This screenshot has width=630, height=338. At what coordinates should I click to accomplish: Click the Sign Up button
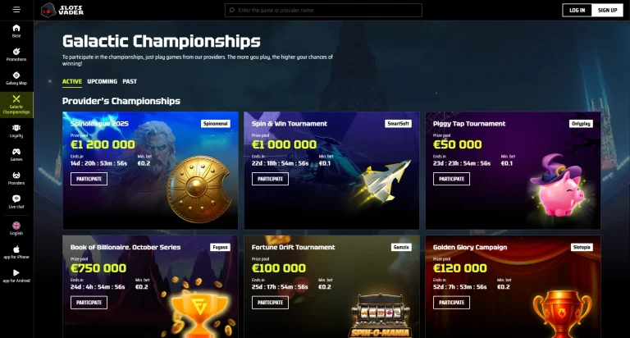608,11
